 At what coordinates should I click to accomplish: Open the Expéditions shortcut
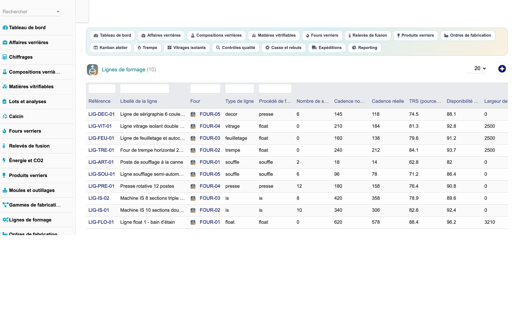pyautogui.click(x=327, y=48)
